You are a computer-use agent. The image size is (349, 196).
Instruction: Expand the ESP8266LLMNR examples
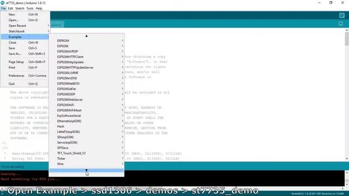point(87,72)
